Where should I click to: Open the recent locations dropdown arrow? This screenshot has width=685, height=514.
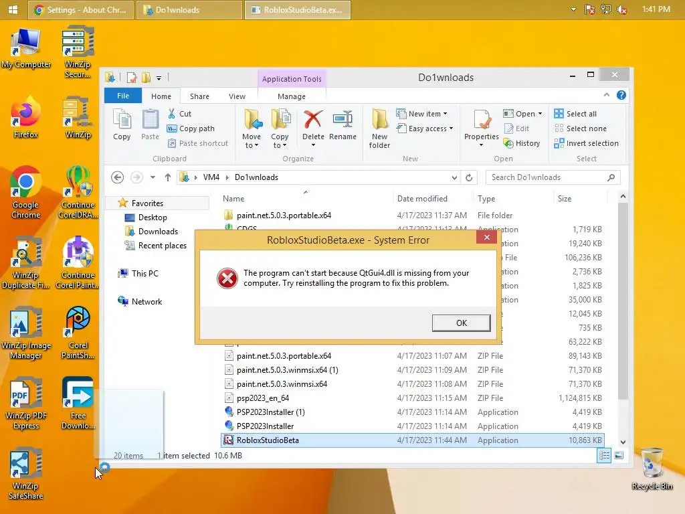153,177
